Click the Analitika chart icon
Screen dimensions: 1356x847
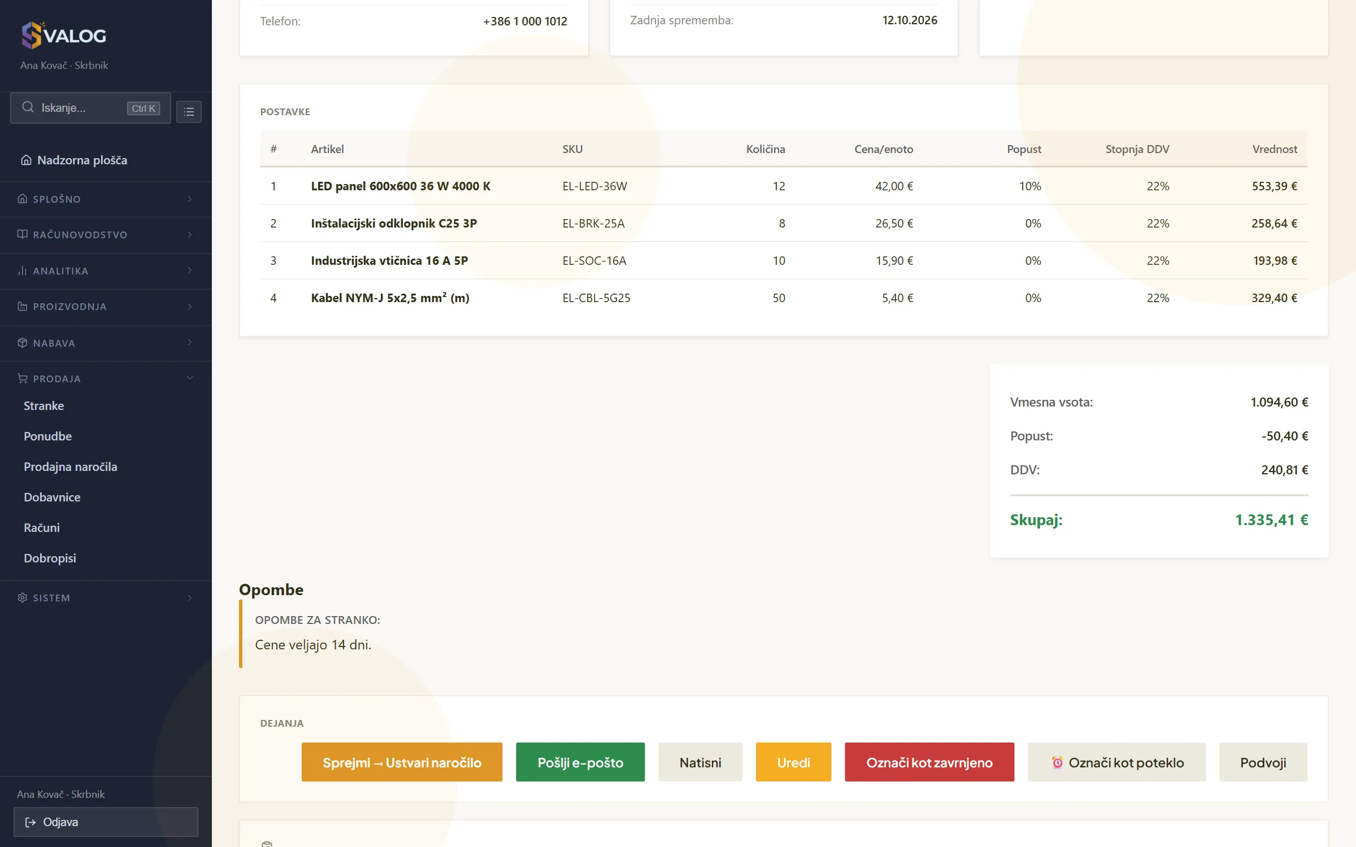coord(23,270)
